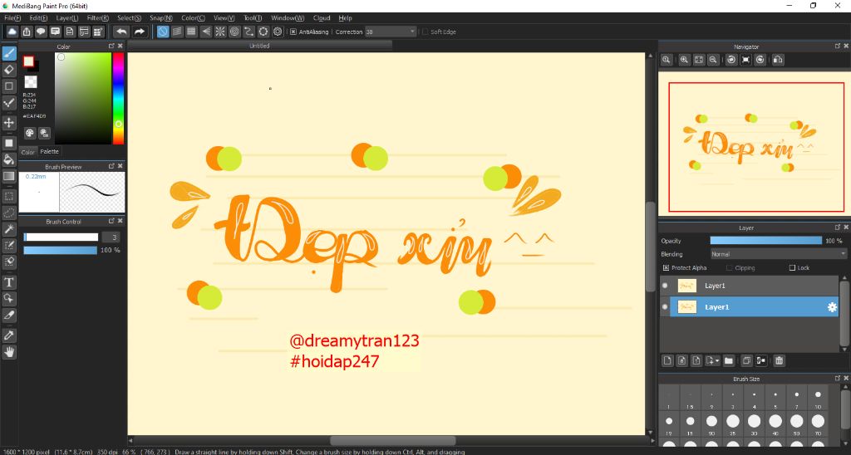Click the Redo arrow in toolbar
This screenshot has width=851, height=455.
[x=140, y=32]
